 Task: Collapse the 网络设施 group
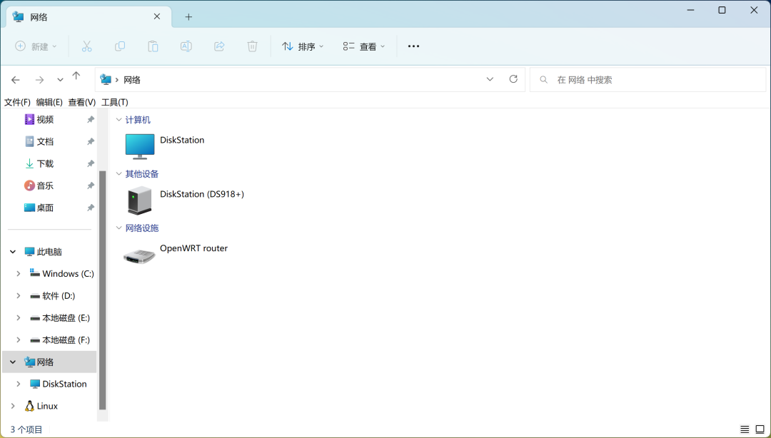click(119, 228)
